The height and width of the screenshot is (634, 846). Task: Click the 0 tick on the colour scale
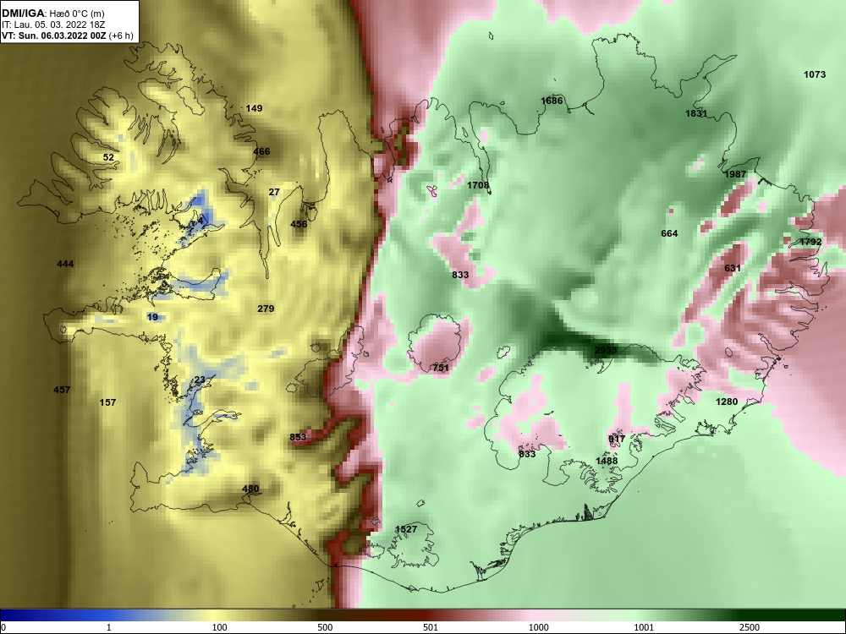point(3,627)
